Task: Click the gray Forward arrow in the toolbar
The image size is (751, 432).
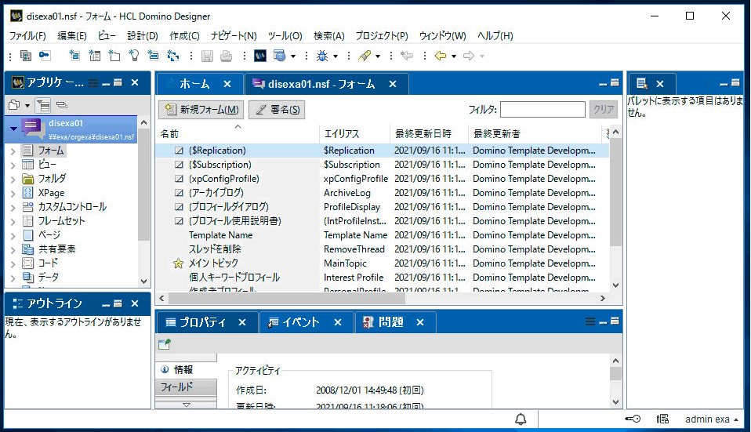Action: (469, 56)
